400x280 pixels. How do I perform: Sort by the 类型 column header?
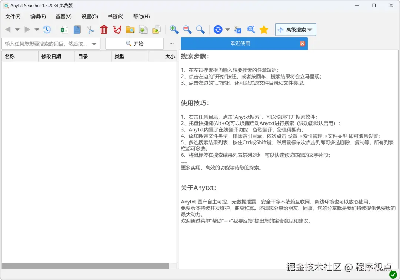pos(130,56)
